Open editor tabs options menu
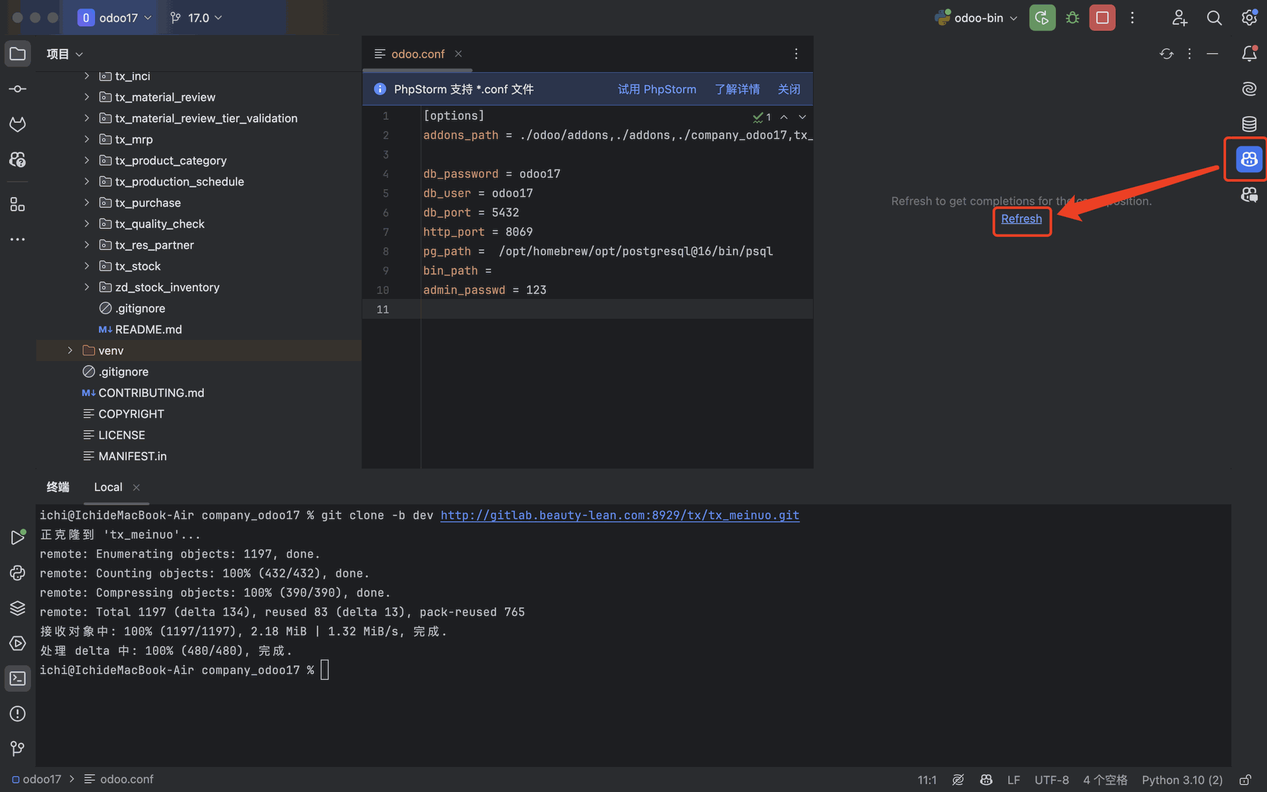The height and width of the screenshot is (792, 1267). pos(796,54)
